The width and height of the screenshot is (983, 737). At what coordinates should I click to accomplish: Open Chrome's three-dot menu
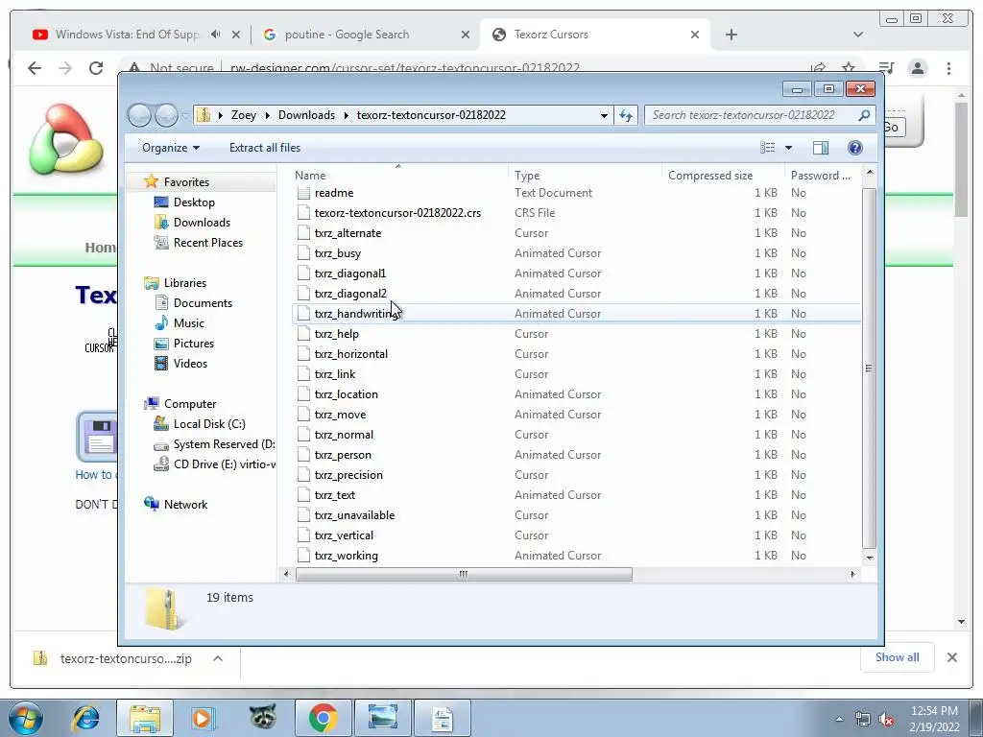coord(948,68)
